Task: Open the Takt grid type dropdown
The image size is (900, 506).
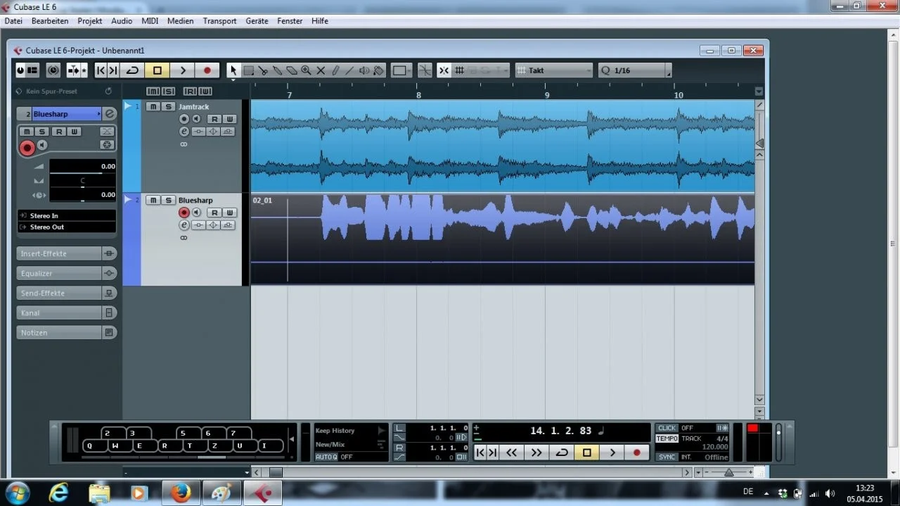Action: click(x=553, y=70)
